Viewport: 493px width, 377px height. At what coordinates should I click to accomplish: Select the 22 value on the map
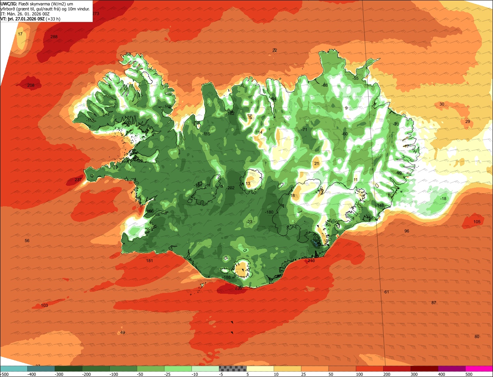click(275, 50)
